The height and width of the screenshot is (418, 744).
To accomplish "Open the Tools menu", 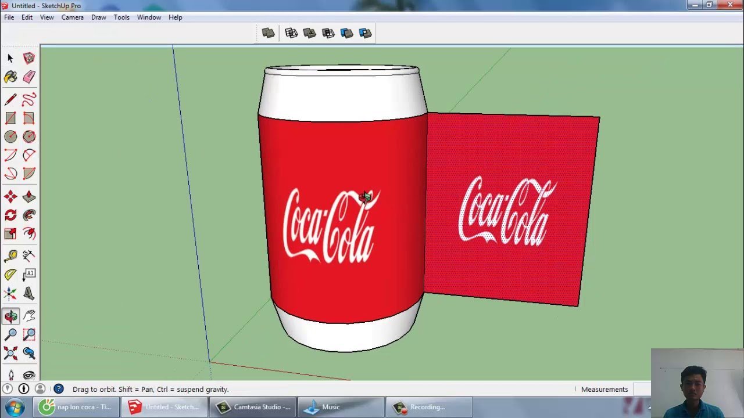I will (x=121, y=17).
